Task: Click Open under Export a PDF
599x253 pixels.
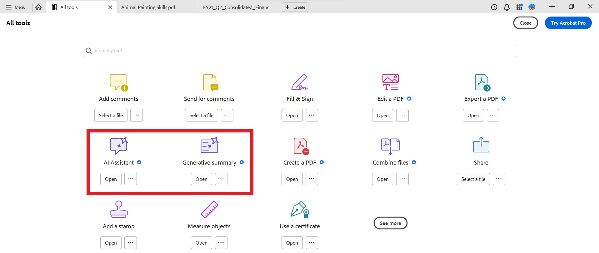Action: 473,115
